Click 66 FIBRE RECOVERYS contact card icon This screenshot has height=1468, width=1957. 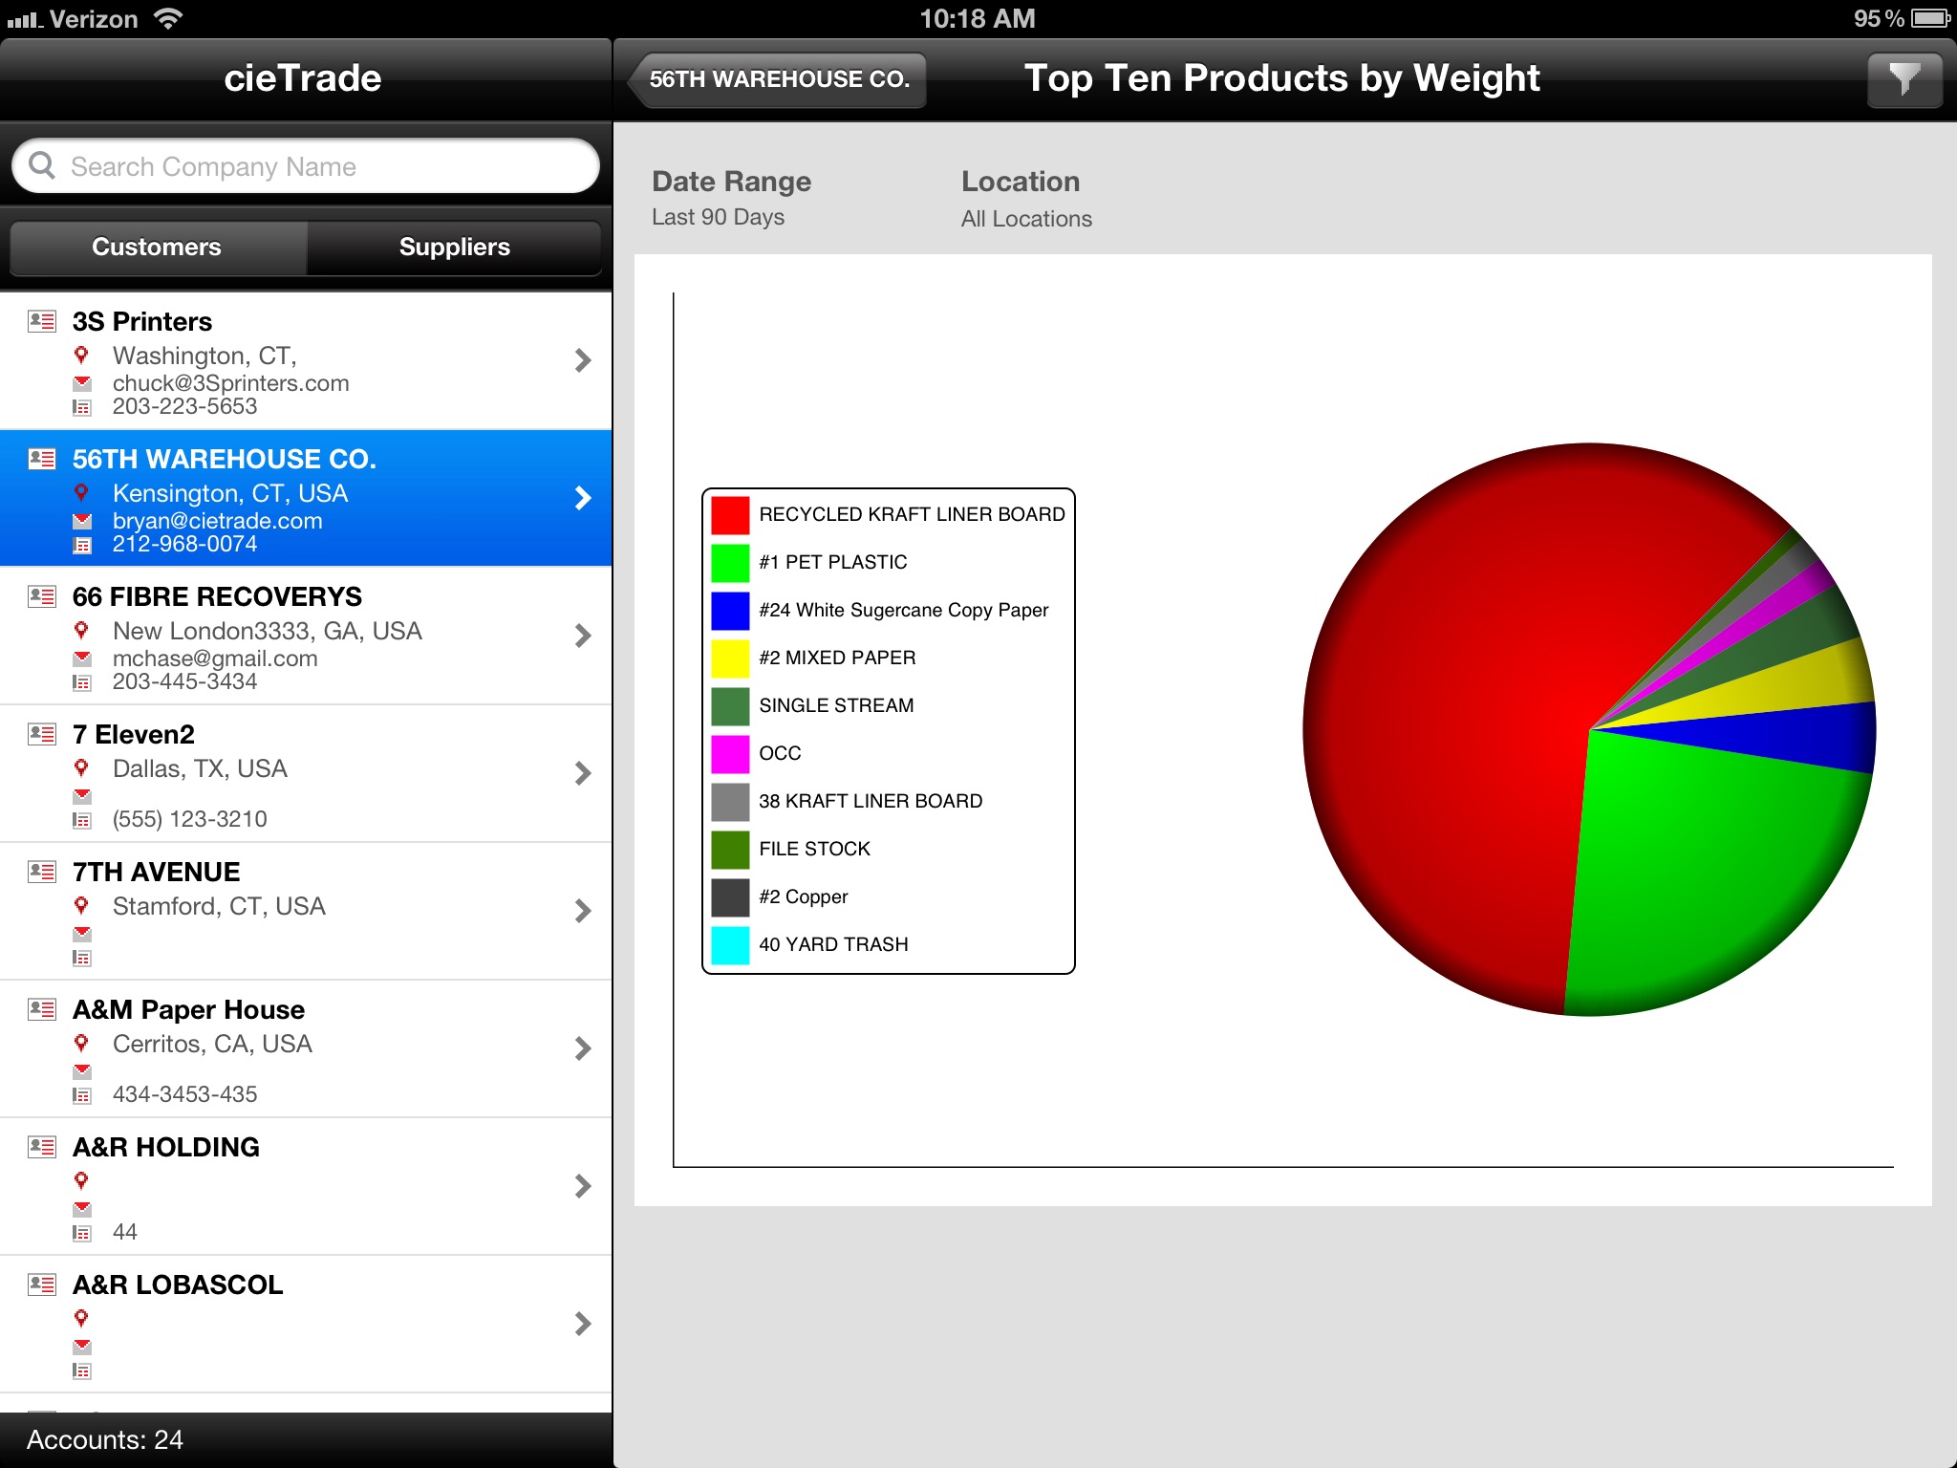click(41, 596)
